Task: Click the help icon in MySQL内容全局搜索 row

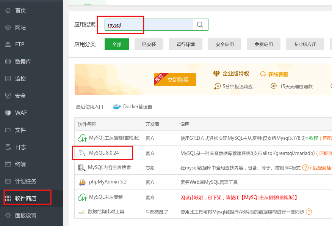Action: point(305,168)
